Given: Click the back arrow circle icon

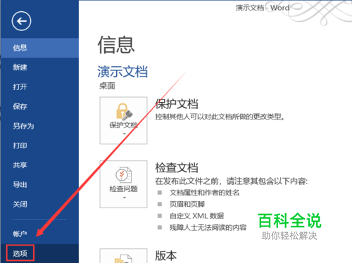Looking at the screenshot, I should pyautogui.click(x=21, y=21).
